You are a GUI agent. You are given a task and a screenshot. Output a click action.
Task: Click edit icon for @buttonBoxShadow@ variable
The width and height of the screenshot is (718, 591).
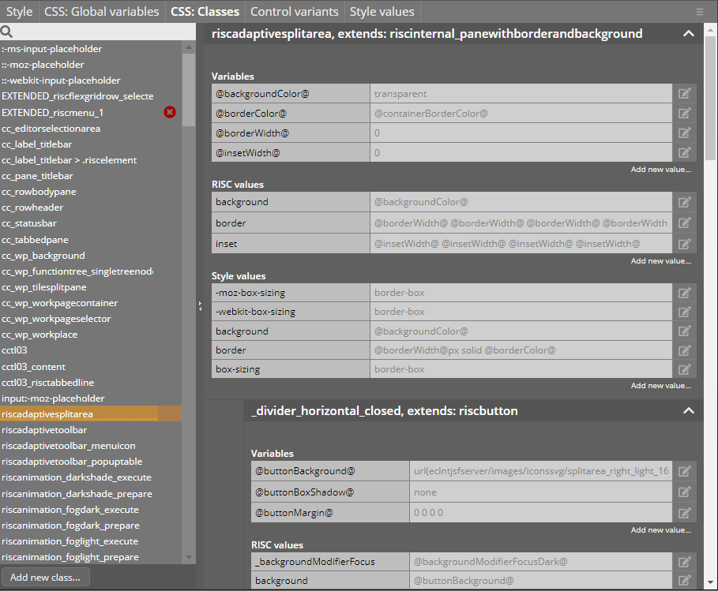(685, 493)
